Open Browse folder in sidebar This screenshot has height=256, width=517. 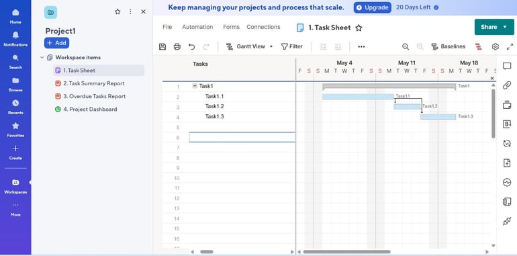click(x=15, y=85)
